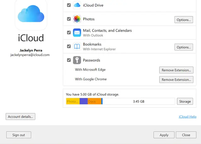Click the With Outlook subtitle
Image resolution: width=201 pixels, height=144 pixels.
click(93, 35)
